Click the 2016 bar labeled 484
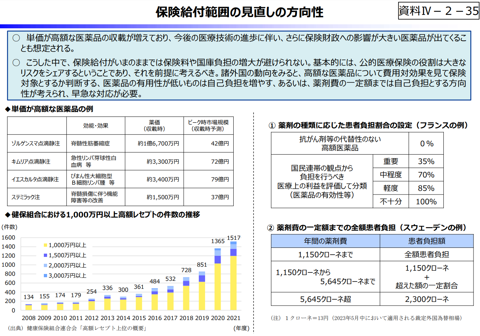Viewport: 480px width, 336px height. 155,300
